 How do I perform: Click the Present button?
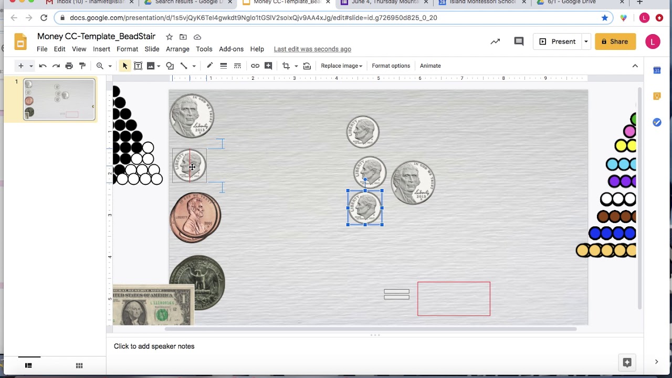tap(558, 41)
